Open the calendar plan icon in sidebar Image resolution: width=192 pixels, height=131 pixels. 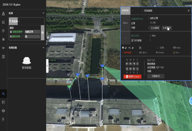pyautogui.click(x=3, y=57)
